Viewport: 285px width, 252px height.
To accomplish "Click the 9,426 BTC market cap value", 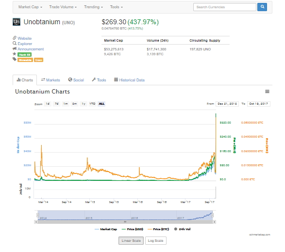I will [x=112, y=54].
